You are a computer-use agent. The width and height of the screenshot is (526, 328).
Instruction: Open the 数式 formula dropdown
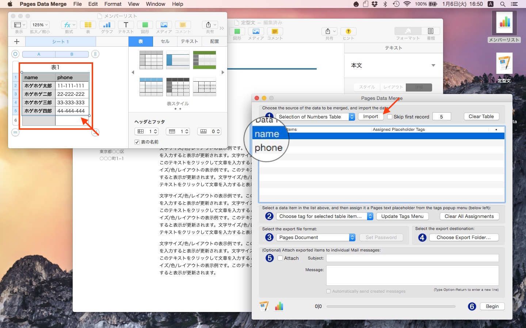[69, 25]
